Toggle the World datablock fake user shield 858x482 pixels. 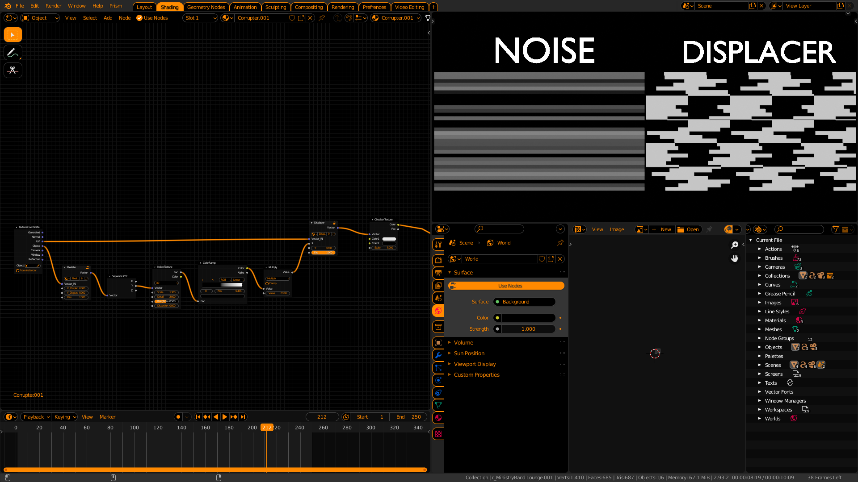click(542, 259)
